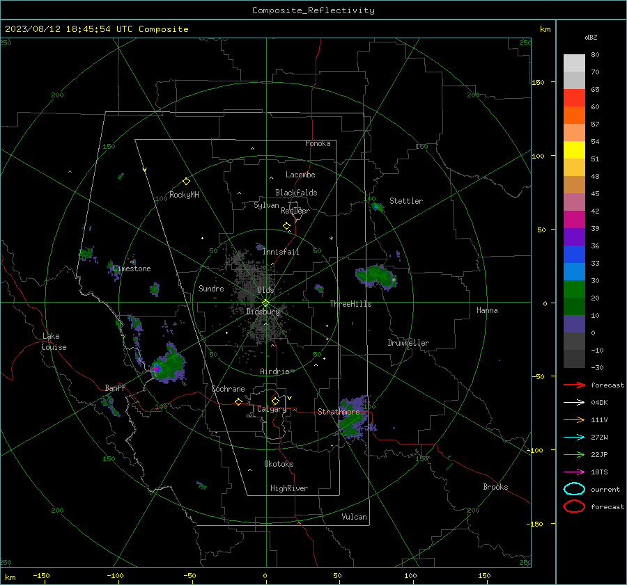
Task: Click the Lacombe city label
Action: (300, 175)
